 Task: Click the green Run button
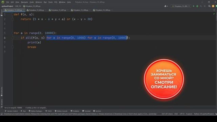194,6
